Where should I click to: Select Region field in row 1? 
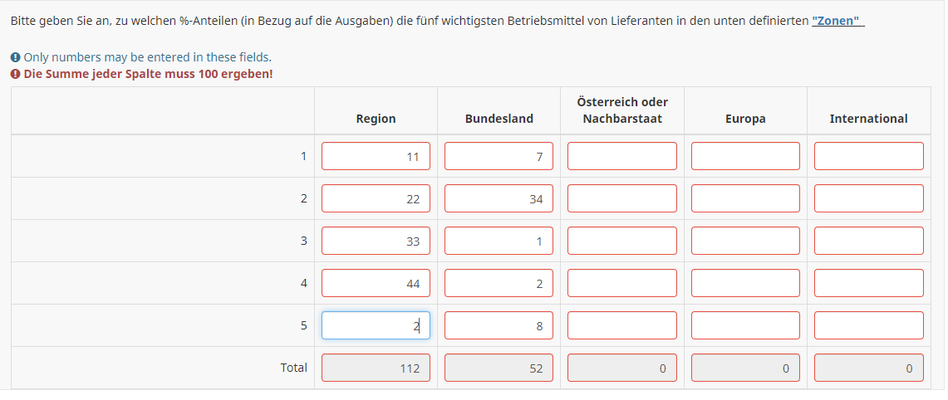376,156
